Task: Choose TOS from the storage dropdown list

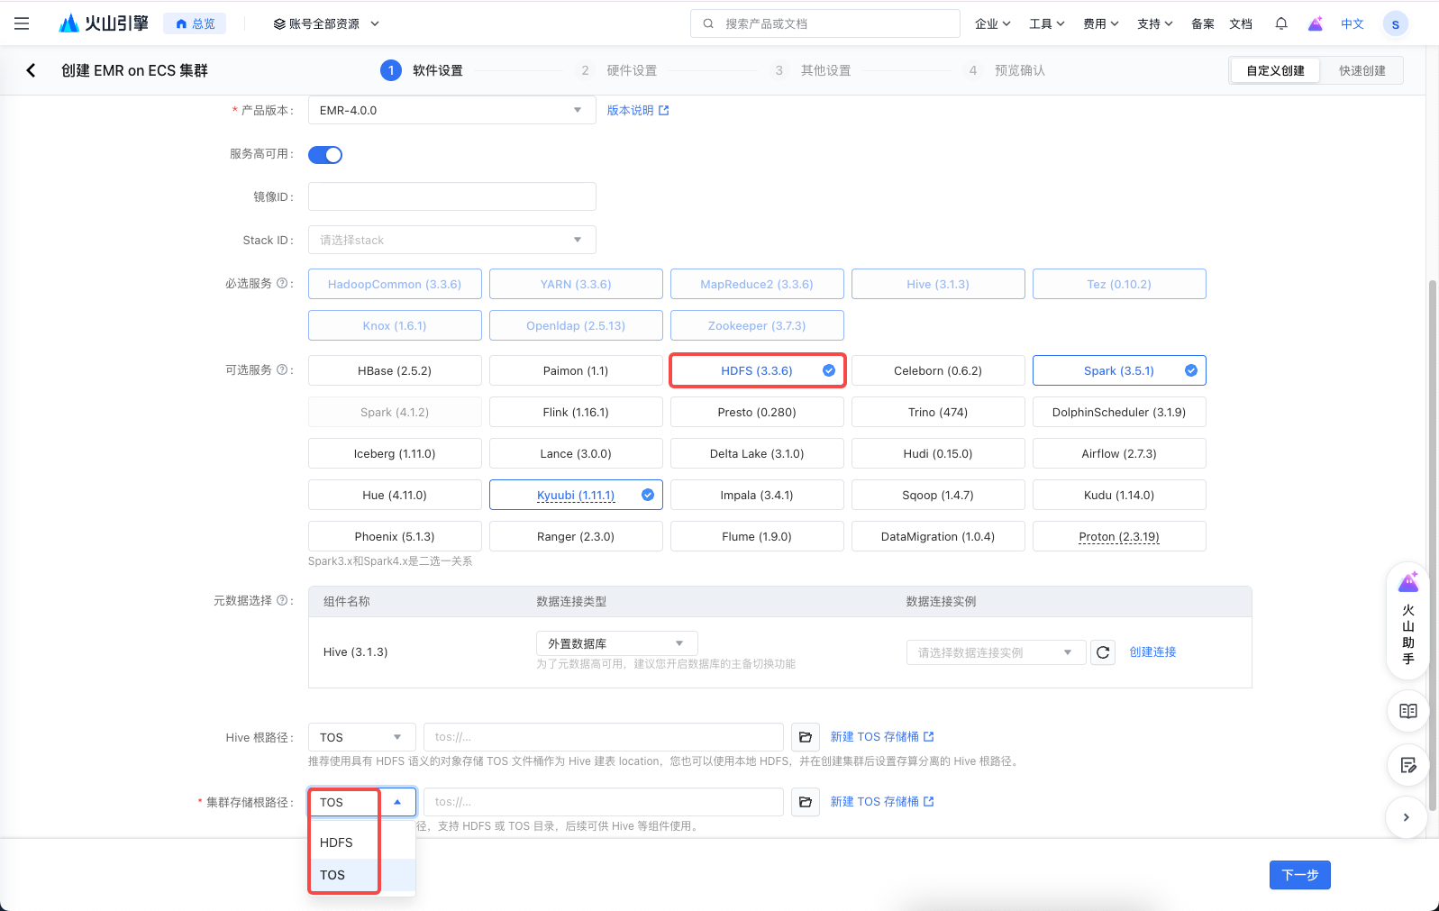Action: (362, 875)
